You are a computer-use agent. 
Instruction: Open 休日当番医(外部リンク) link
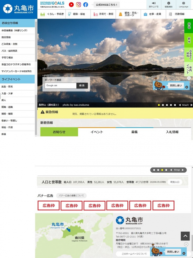[x=18, y=31]
